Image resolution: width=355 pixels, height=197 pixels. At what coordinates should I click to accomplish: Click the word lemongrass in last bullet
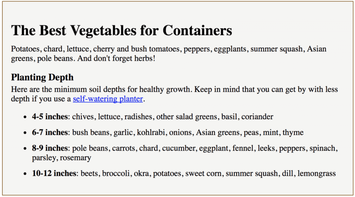[317, 174]
